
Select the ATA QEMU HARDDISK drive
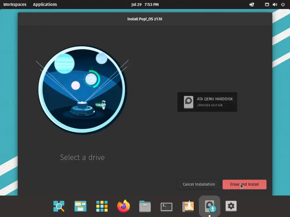207,102
